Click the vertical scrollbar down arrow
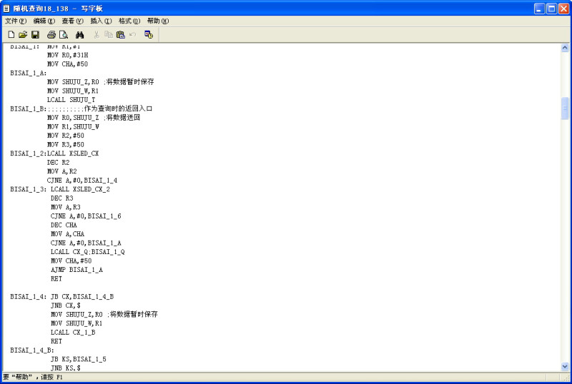The height and width of the screenshot is (384, 572). (x=565, y=367)
